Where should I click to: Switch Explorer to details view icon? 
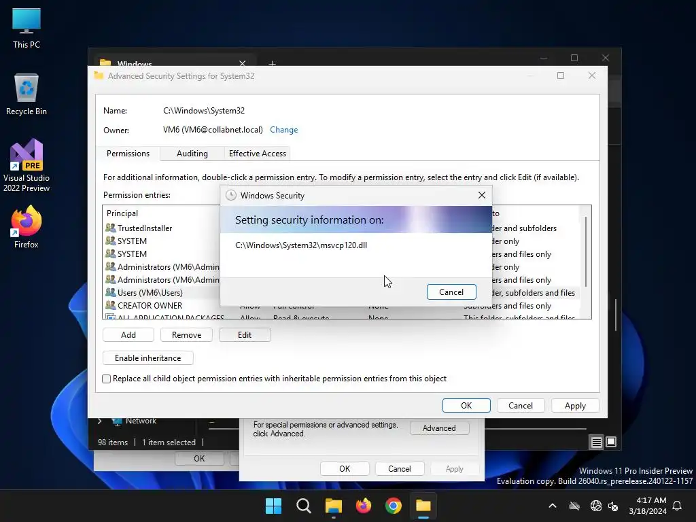pos(597,442)
